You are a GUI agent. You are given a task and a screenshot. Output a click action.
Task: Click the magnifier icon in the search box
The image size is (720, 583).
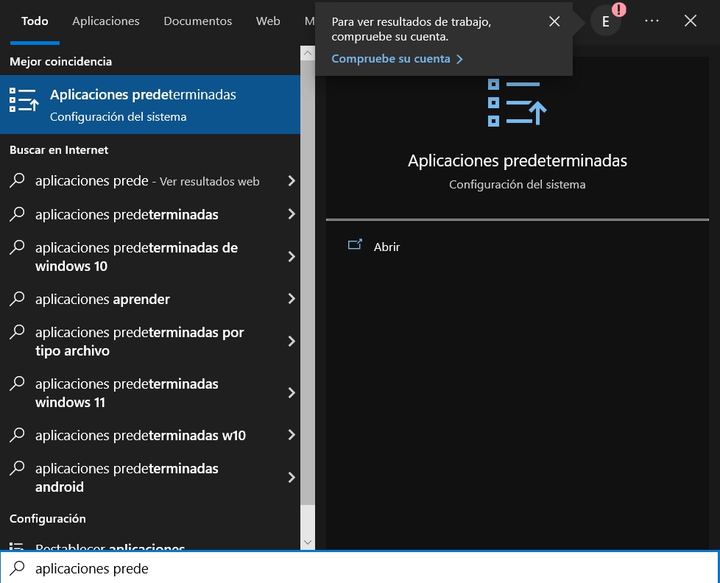click(17, 568)
